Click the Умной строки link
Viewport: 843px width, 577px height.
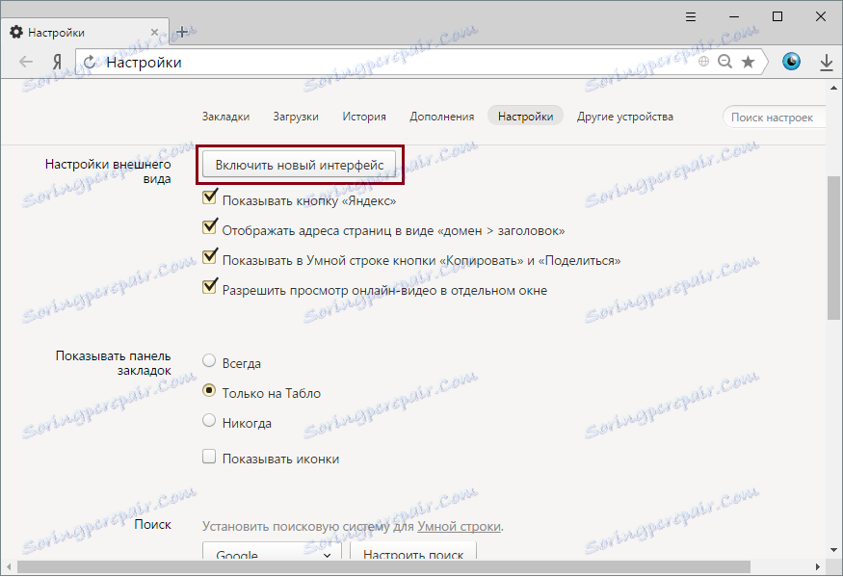[x=460, y=526]
